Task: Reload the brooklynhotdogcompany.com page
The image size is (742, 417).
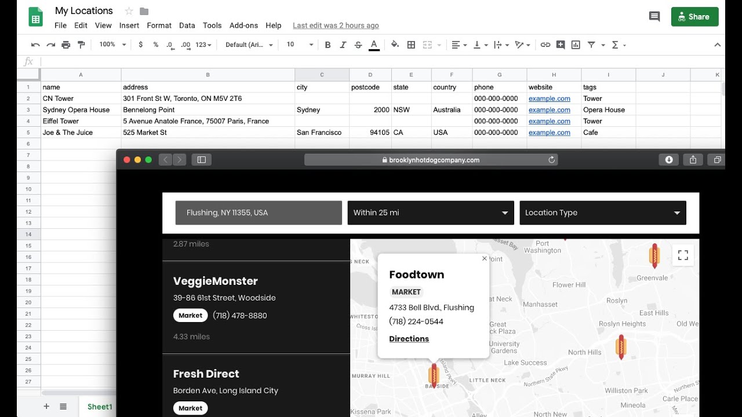Action: tap(551, 160)
